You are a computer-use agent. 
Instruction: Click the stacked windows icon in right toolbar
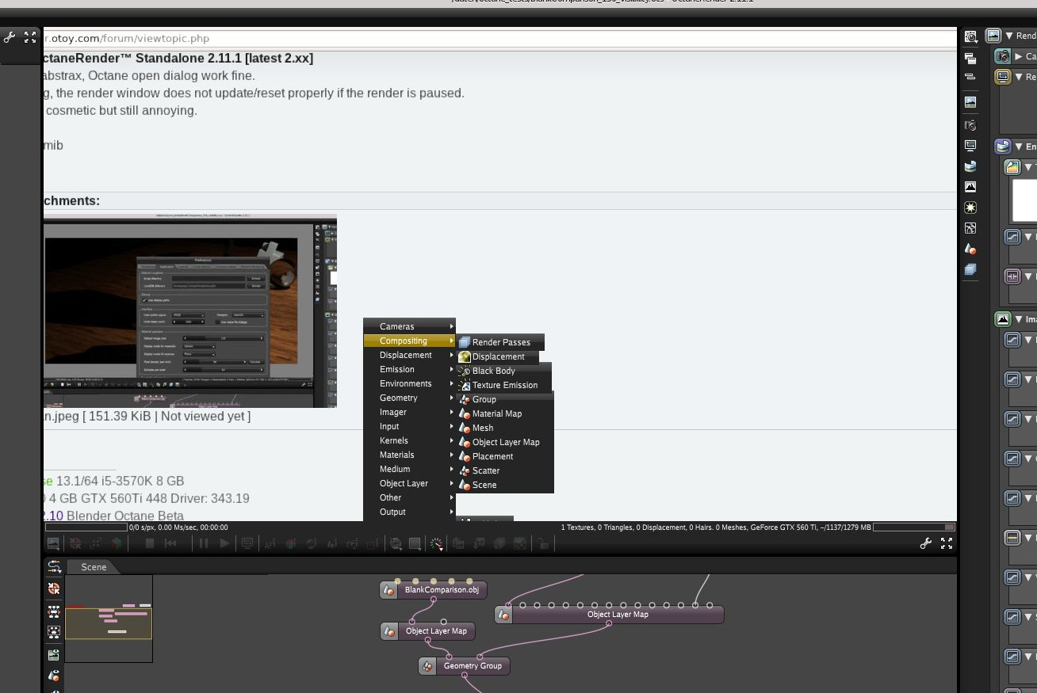tap(970, 58)
